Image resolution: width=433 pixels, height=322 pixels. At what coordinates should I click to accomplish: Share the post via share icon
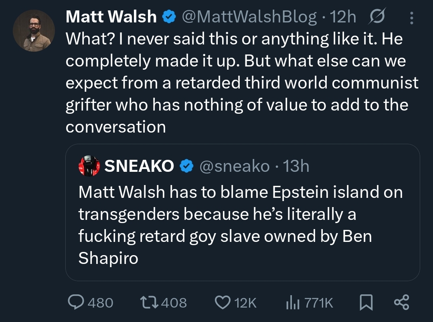tap(401, 302)
